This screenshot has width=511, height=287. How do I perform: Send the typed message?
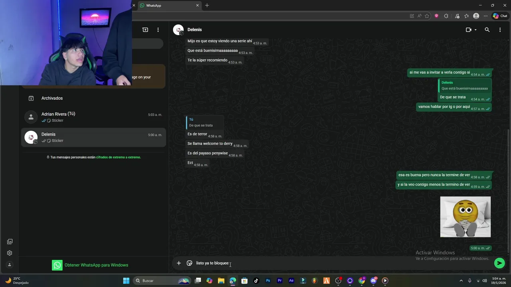tap(499, 263)
